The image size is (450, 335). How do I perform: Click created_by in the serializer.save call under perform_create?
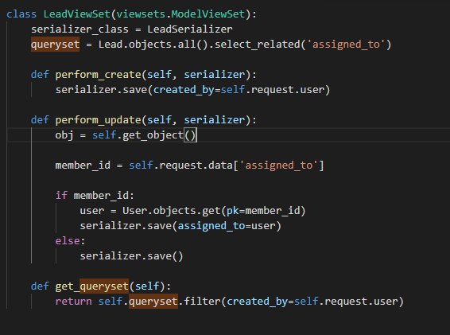(x=184, y=90)
